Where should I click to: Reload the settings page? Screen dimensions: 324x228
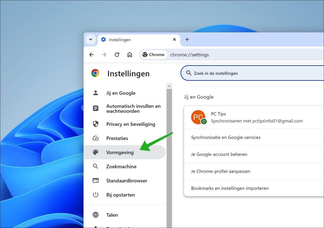pos(117,55)
